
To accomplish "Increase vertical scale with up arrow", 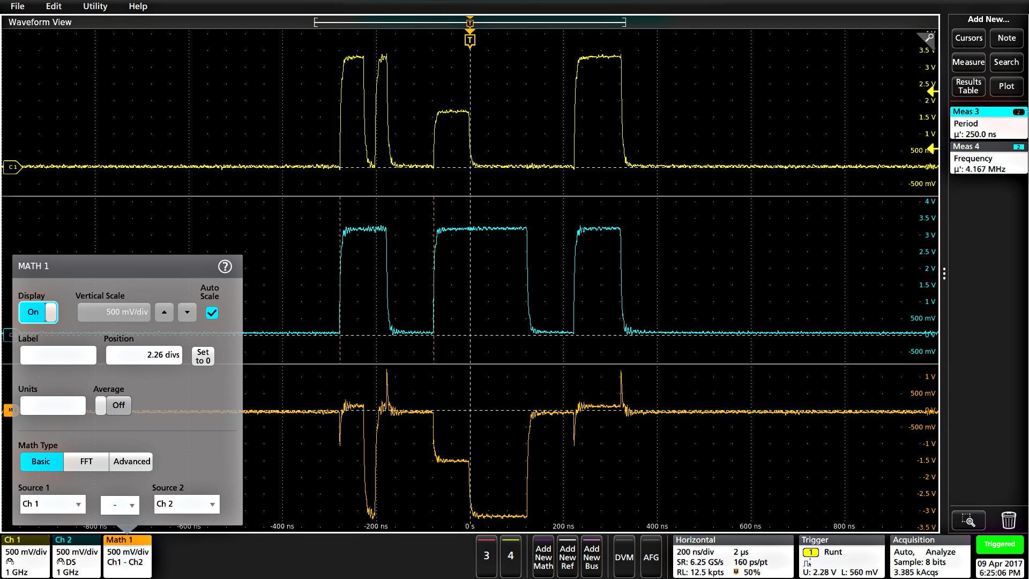I will coord(164,312).
